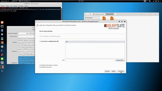The width and height of the screenshot is (162, 91).
Task: Open the Editar menu in the terminal
Action: pos(7,6)
